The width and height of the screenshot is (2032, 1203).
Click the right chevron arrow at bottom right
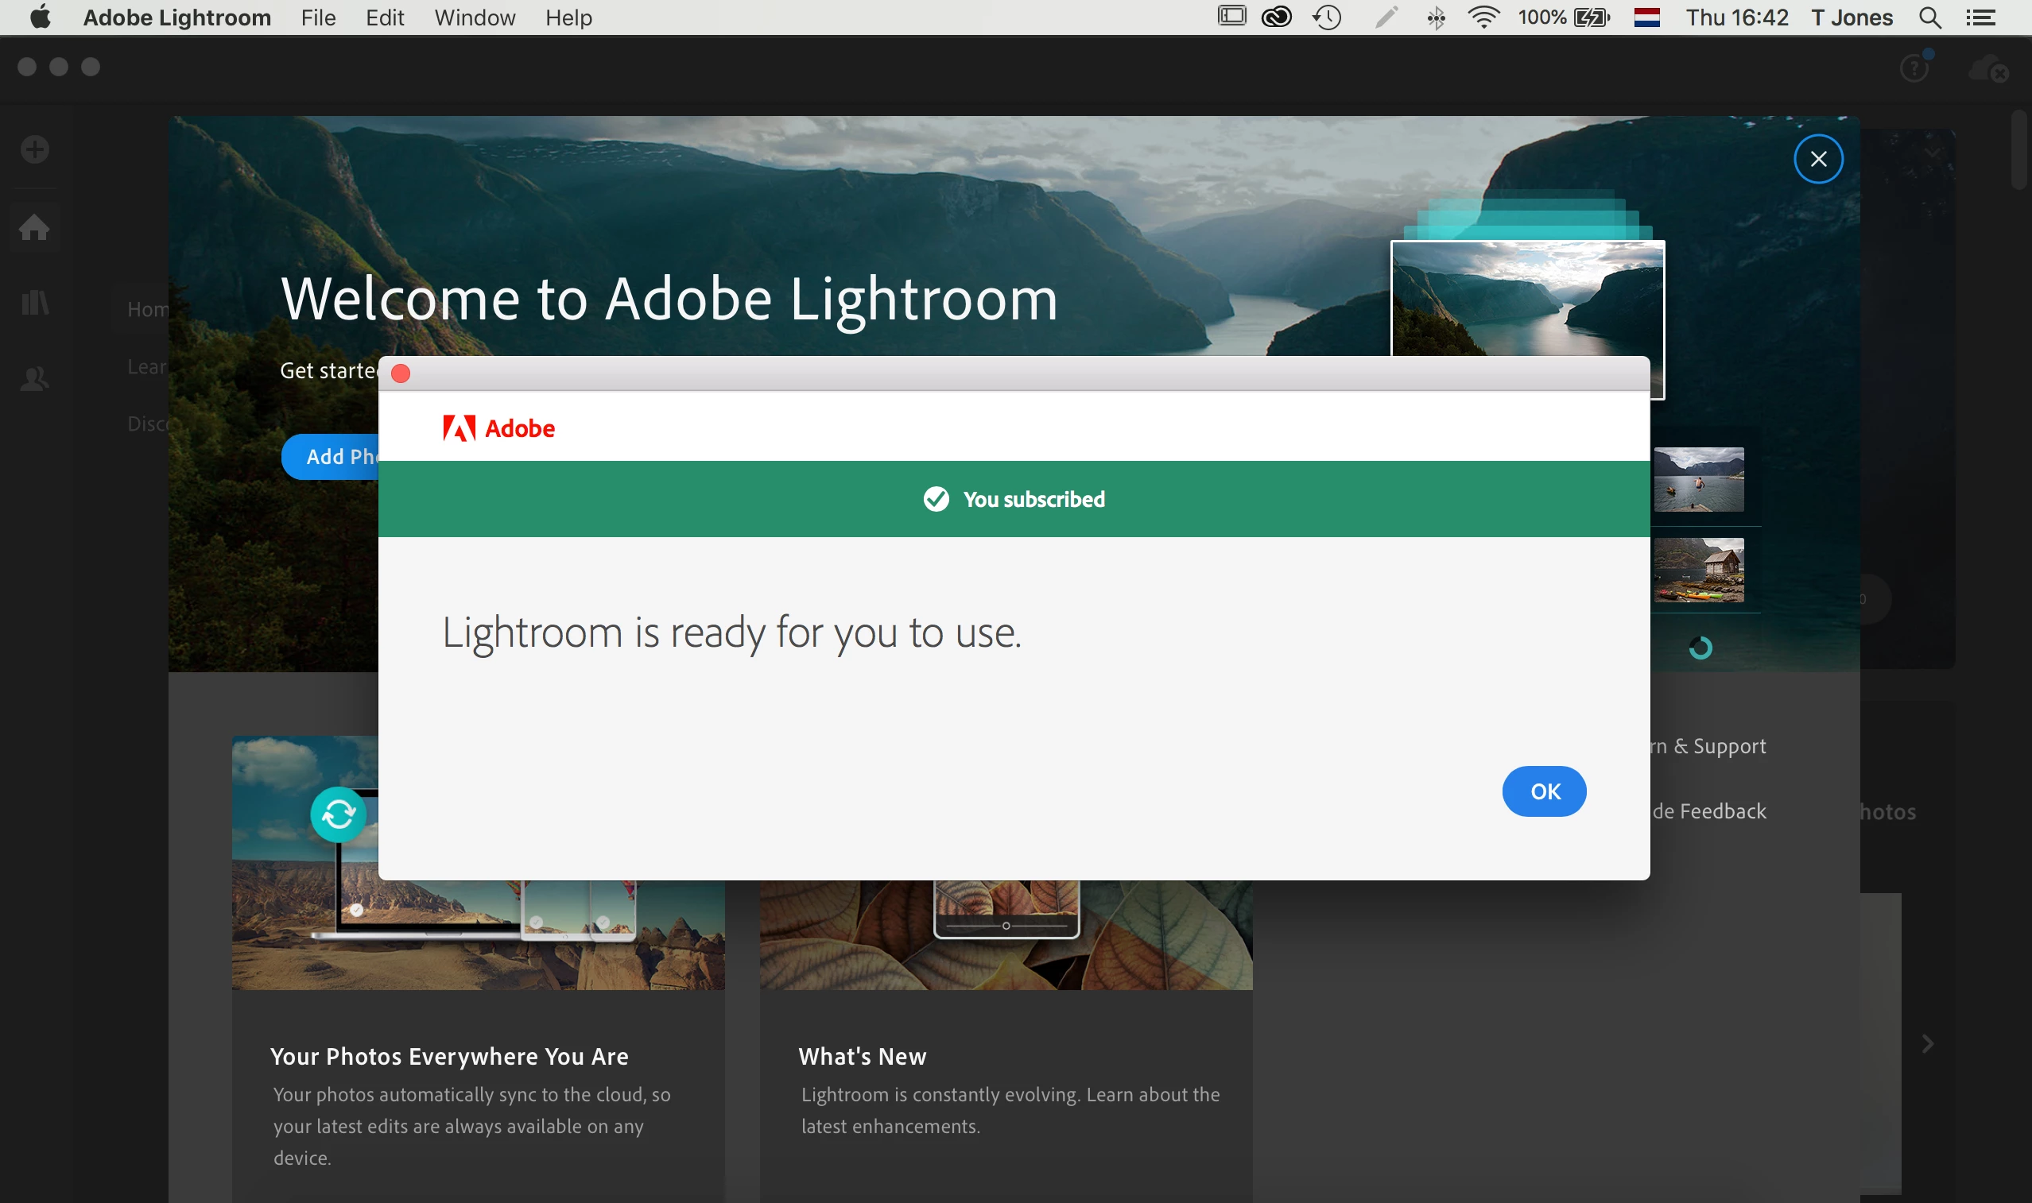(x=1927, y=1044)
